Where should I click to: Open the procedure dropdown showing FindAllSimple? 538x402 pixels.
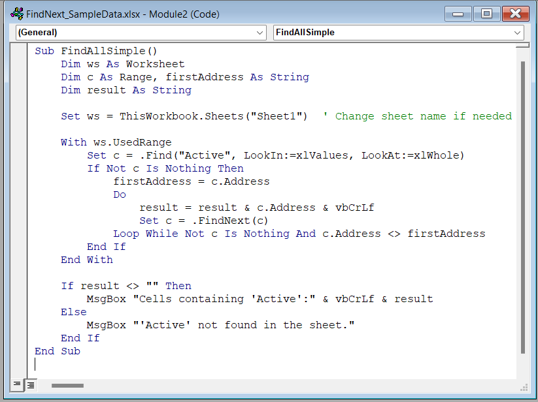[517, 32]
